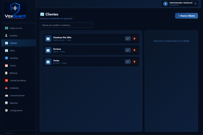Click the + Nuevo Cliente button
This screenshot has width=203, height=135.
[x=186, y=16]
